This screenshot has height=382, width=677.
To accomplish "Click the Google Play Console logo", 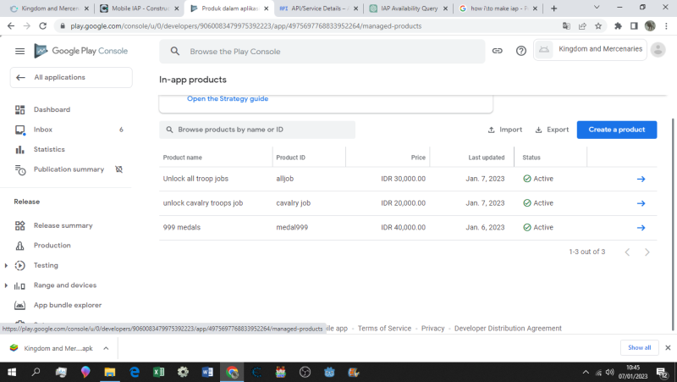I will (x=81, y=51).
